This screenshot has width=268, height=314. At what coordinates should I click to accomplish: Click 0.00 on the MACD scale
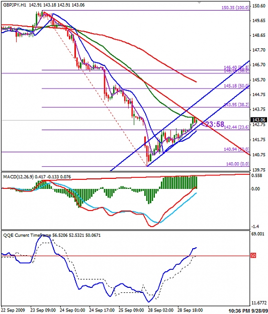[256, 189]
